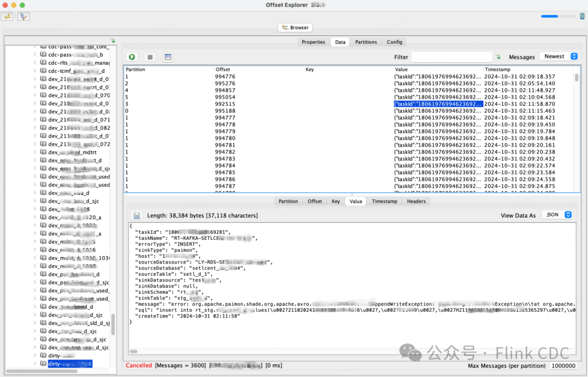Open the Key detail tab
Viewport: 588px width, 377px height.
coord(335,202)
